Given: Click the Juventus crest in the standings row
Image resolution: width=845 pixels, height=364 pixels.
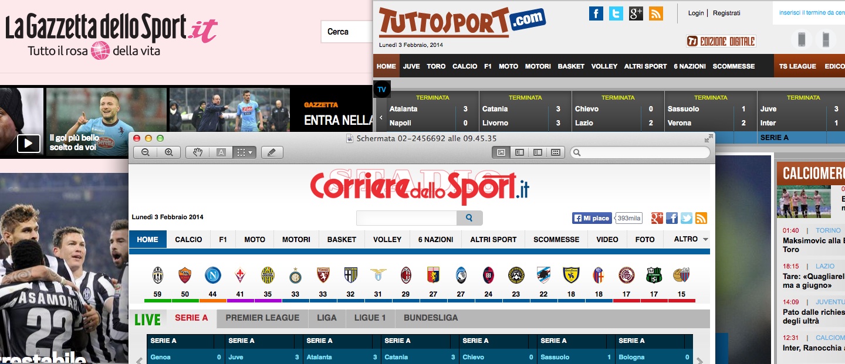Looking at the screenshot, I should tap(158, 275).
